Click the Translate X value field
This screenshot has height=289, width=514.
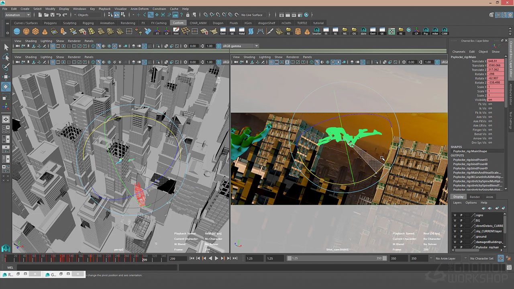495,61
